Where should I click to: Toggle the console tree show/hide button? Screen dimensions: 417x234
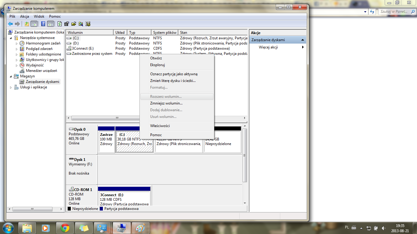tap(34, 24)
